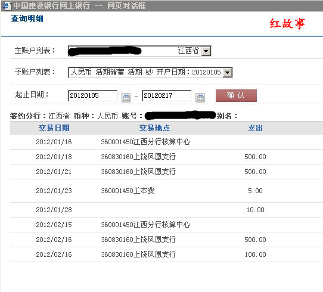Click the 查询明细 page heading
323x292 pixels.
coord(27,18)
